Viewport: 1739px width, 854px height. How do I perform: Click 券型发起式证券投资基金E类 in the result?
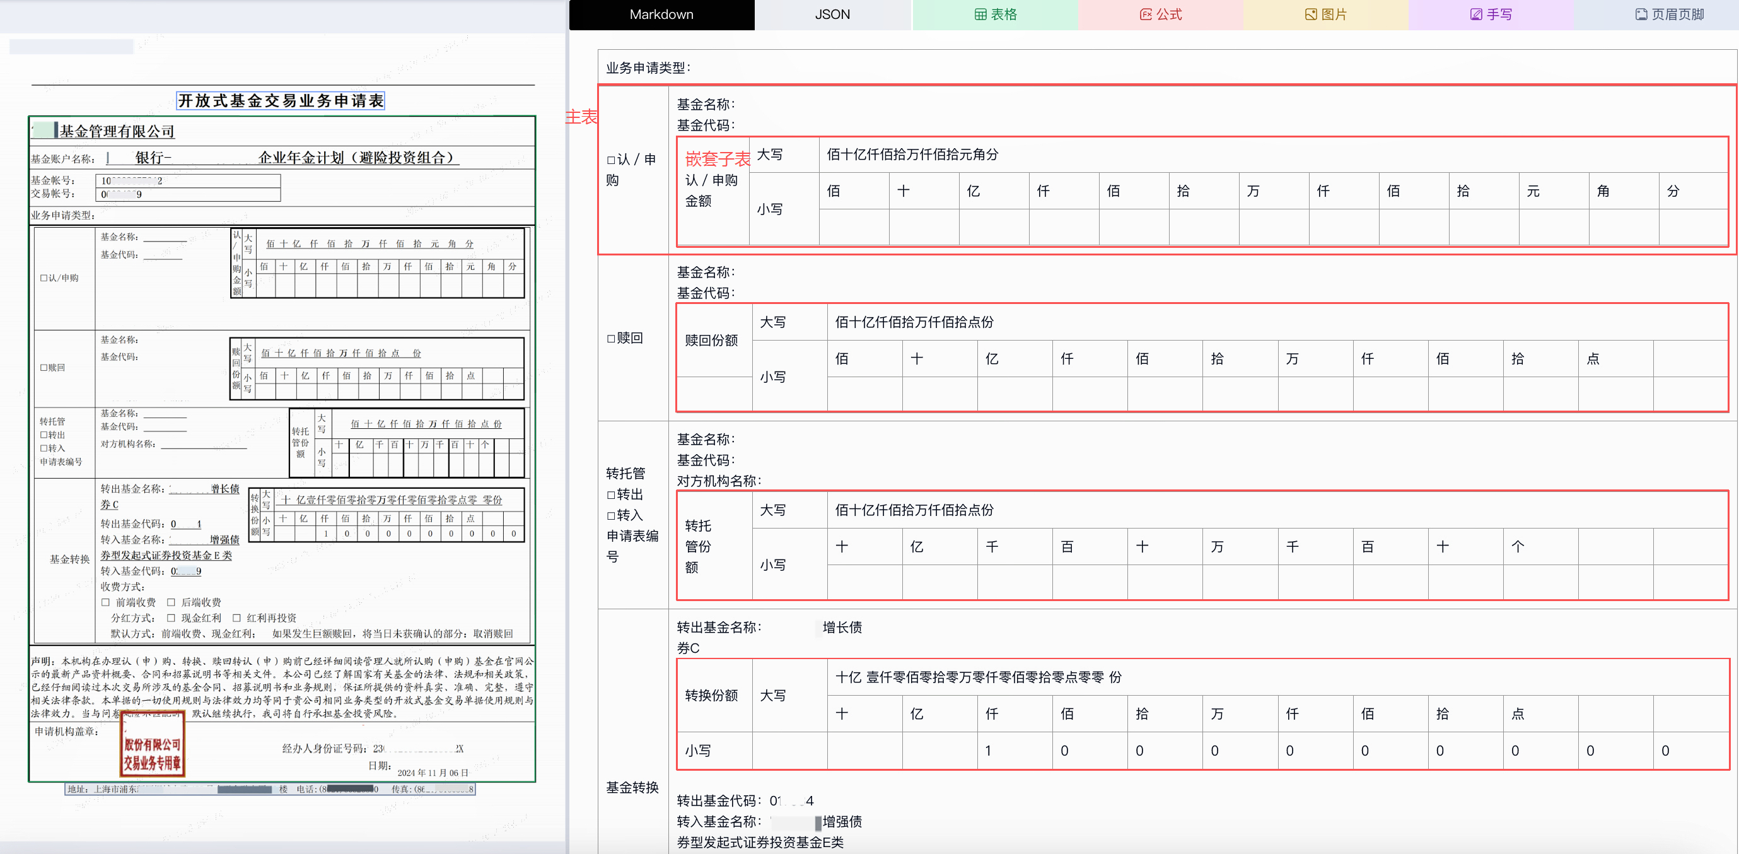tap(760, 843)
